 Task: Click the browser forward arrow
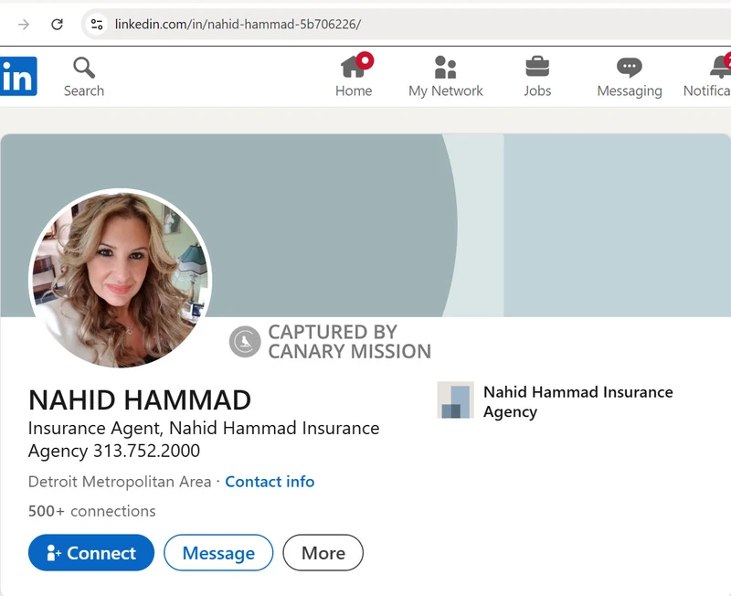tap(24, 25)
